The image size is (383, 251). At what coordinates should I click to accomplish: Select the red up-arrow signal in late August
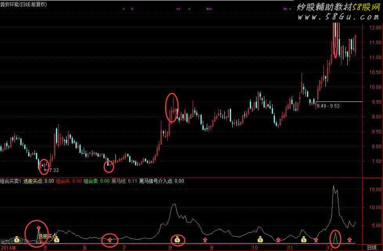point(205,240)
